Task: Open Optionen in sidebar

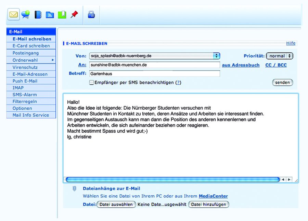Action: (x=31, y=108)
